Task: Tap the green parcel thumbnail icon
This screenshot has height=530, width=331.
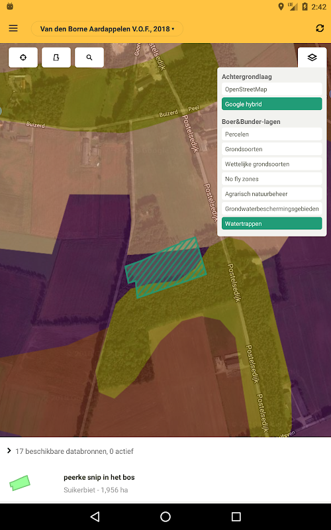Action: (x=20, y=483)
